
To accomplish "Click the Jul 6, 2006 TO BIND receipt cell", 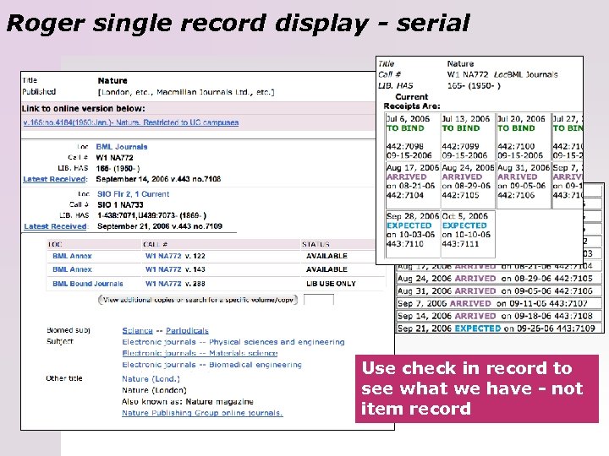I will coord(413,137).
